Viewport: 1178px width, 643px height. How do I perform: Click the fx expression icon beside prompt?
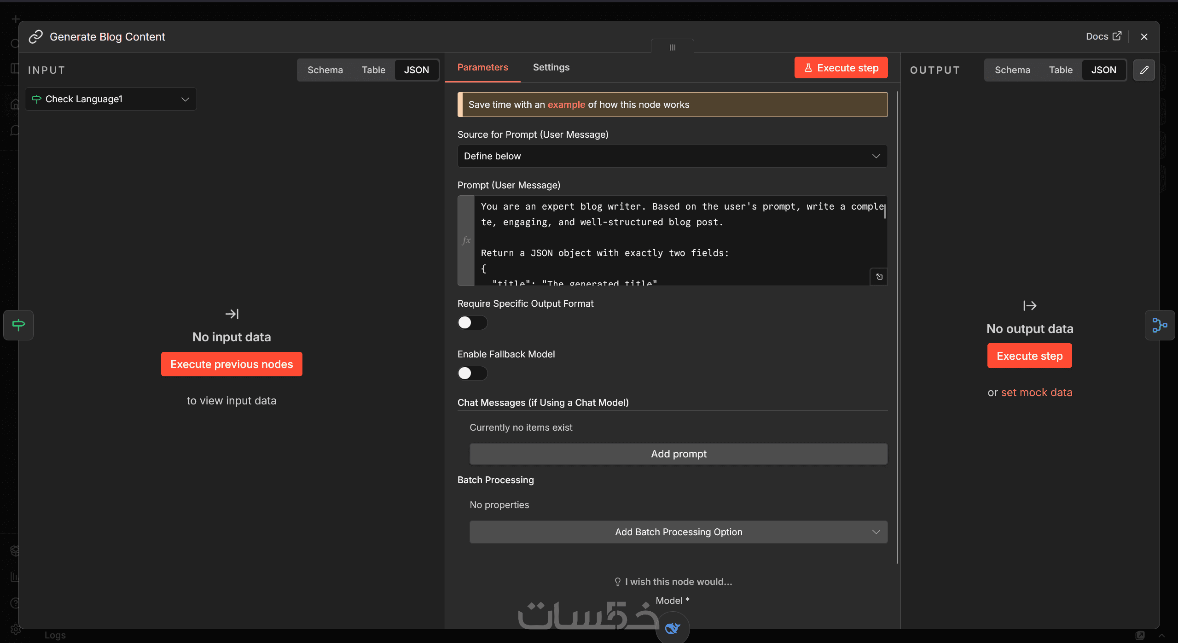(466, 240)
